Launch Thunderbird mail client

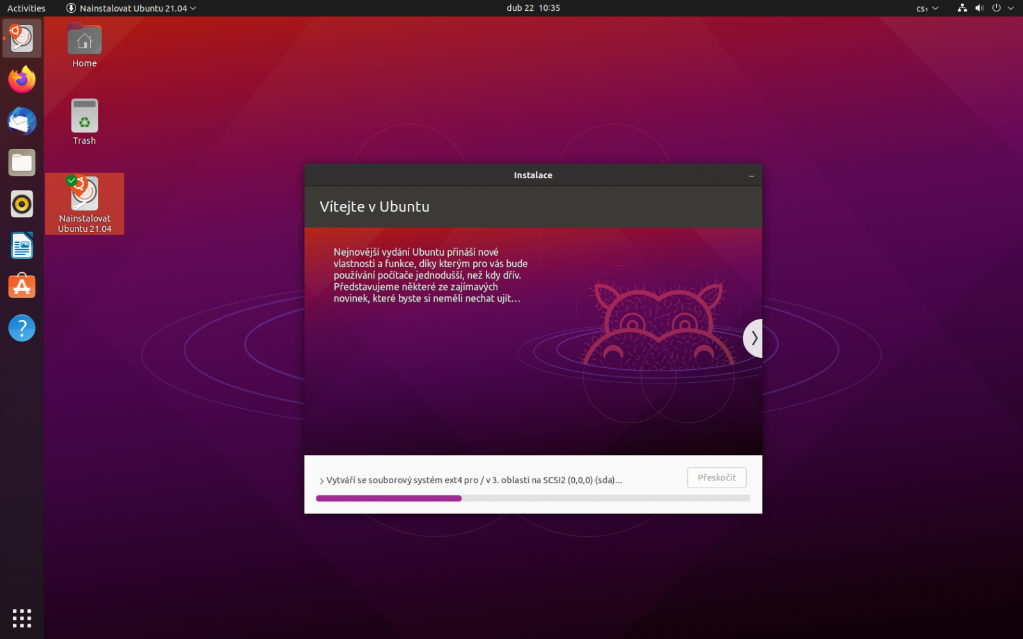[x=21, y=121]
